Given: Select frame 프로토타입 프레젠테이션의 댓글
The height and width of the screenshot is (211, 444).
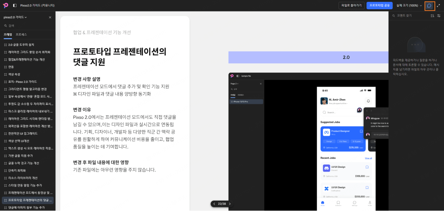Looking at the screenshot, I should click(x=28, y=200).
